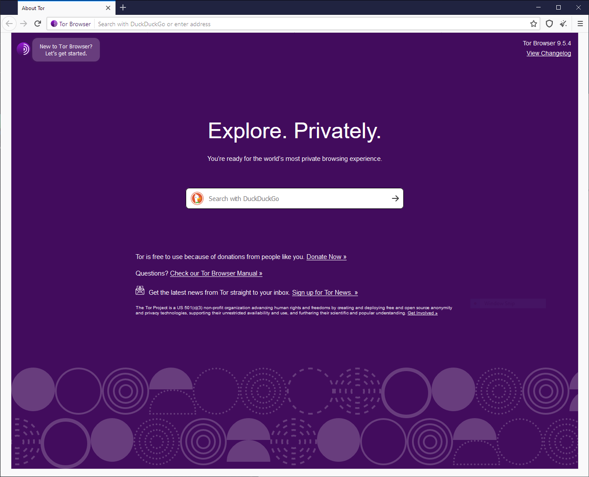
Task: Click the Tor Browser identity label in the address bar
Action: [71, 24]
